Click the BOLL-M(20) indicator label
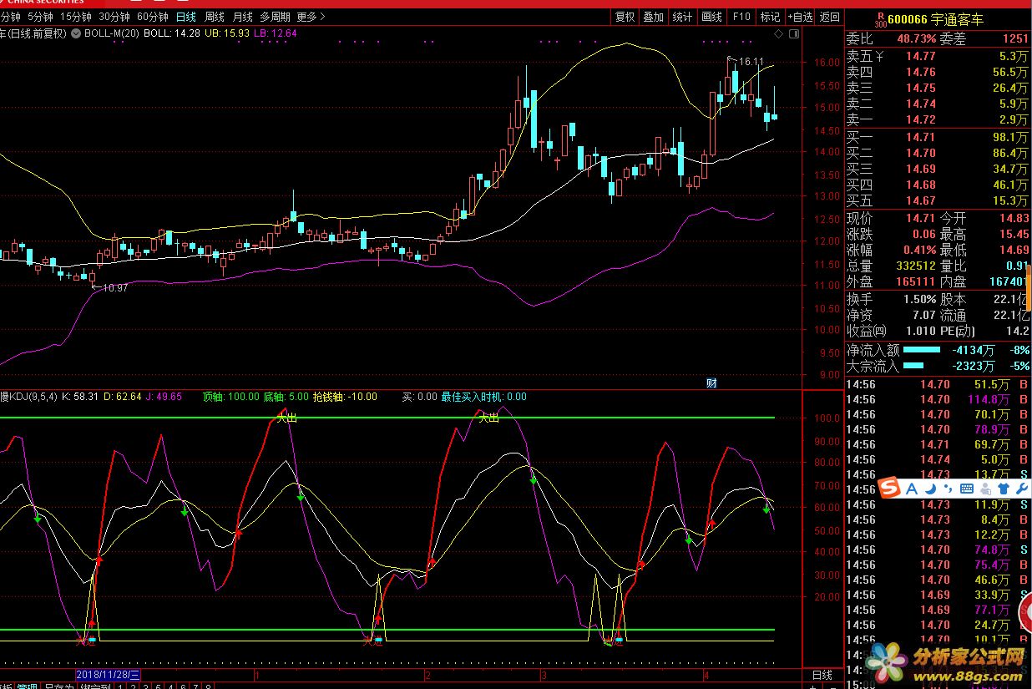1032x689 pixels. pos(112,33)
